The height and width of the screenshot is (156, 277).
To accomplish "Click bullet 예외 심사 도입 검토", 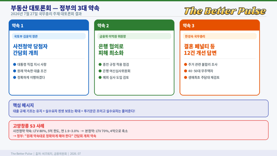I will pos(114,77).
